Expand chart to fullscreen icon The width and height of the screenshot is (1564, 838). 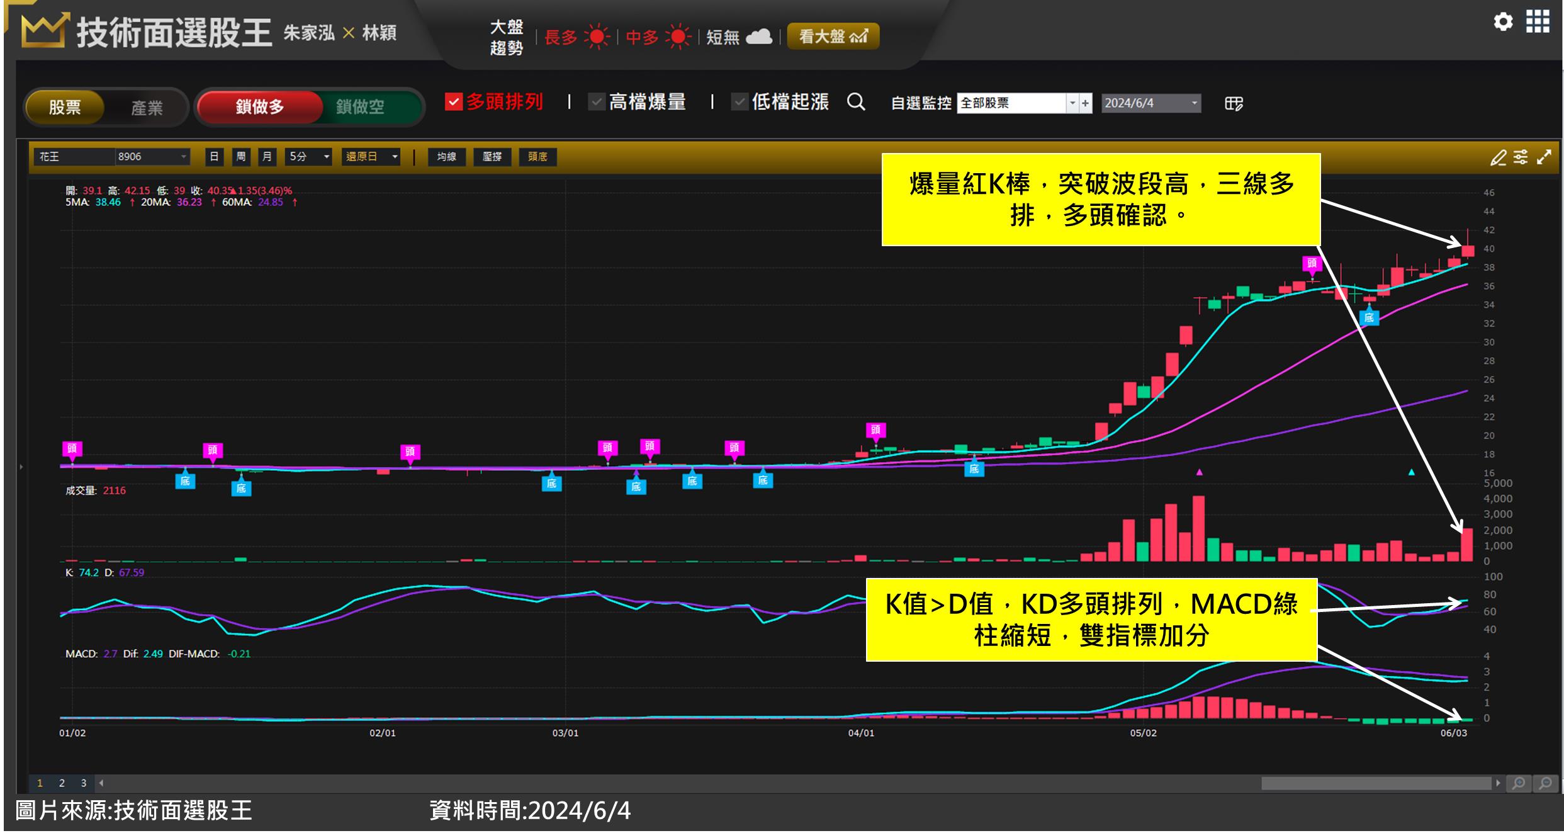[x=1544, y=157]
